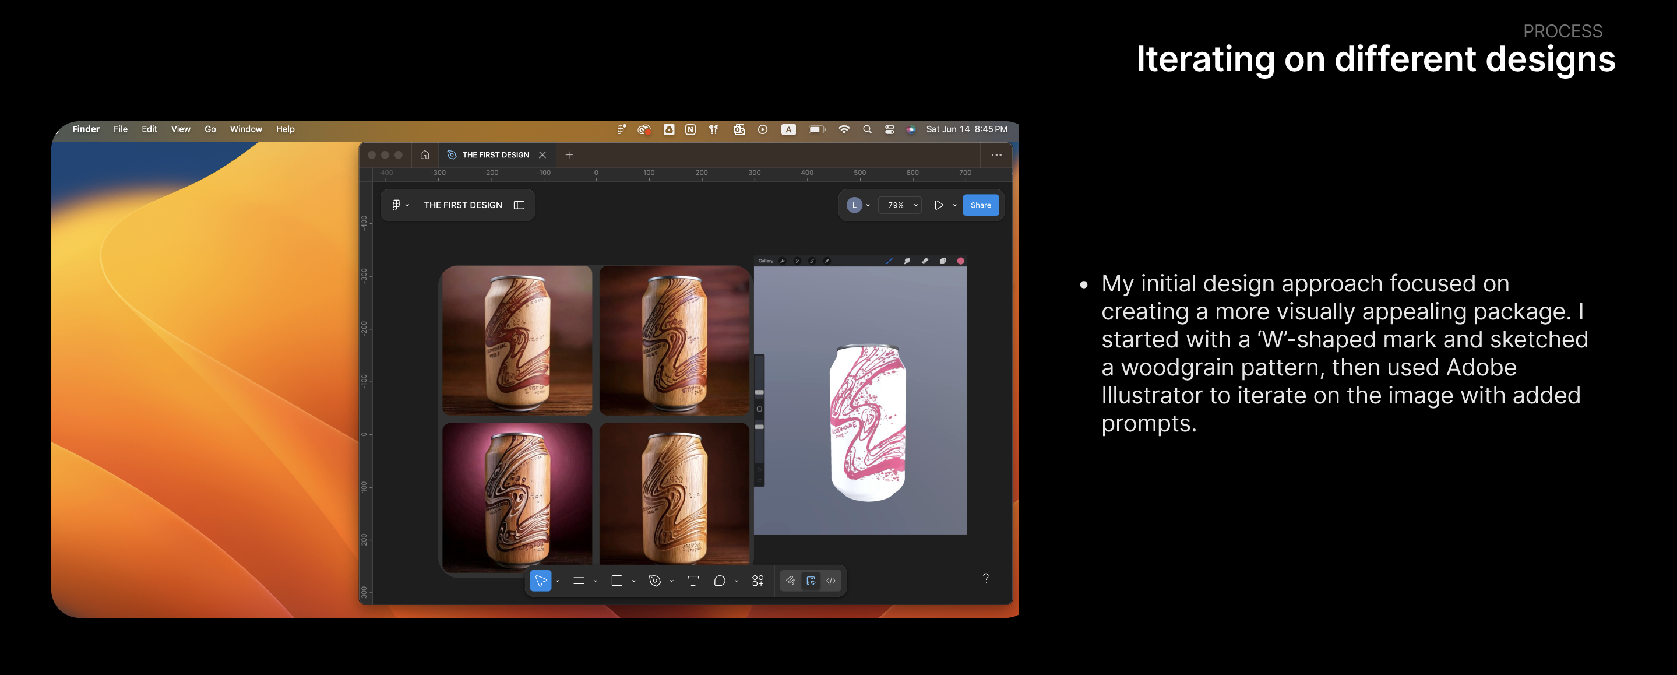This screenshot has width=1677, height=675.
Task: Open the THE FIRST DESIGN tab
Action: (495, 155)
